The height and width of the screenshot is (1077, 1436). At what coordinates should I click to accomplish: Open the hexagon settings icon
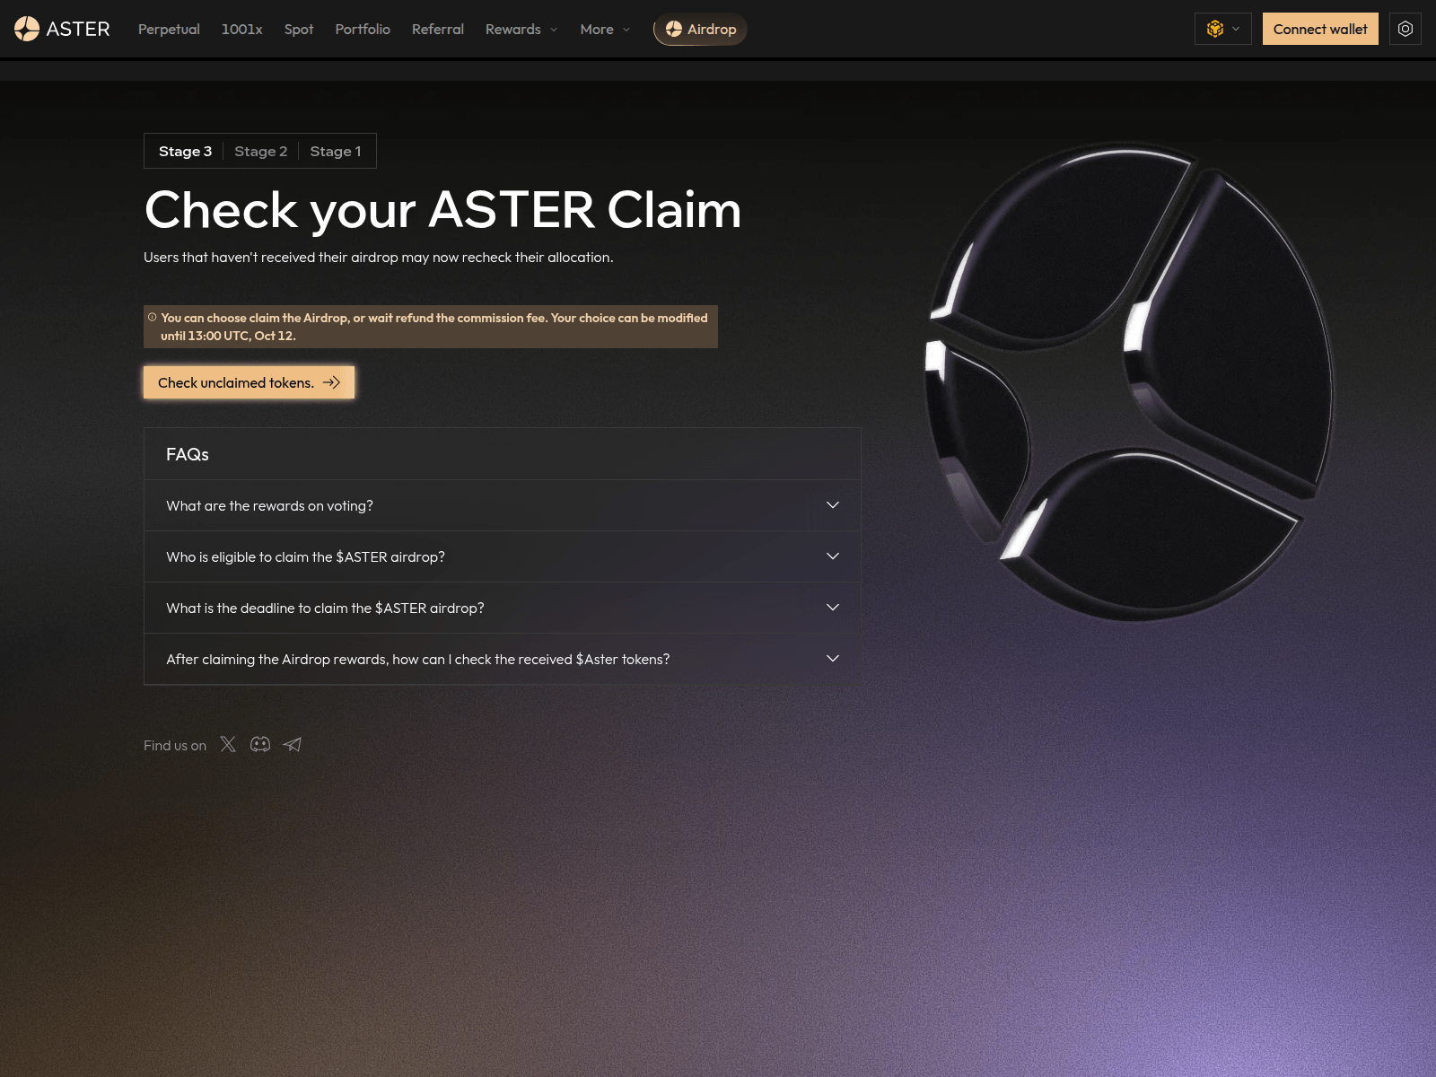(x=1405, y=29)
